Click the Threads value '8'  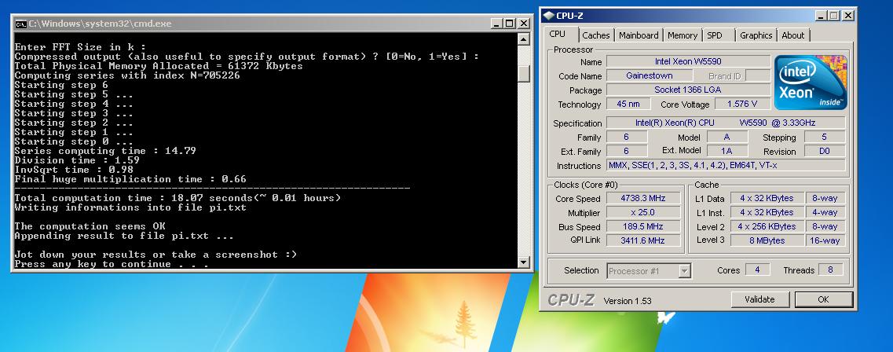click(x=830, y=270)
